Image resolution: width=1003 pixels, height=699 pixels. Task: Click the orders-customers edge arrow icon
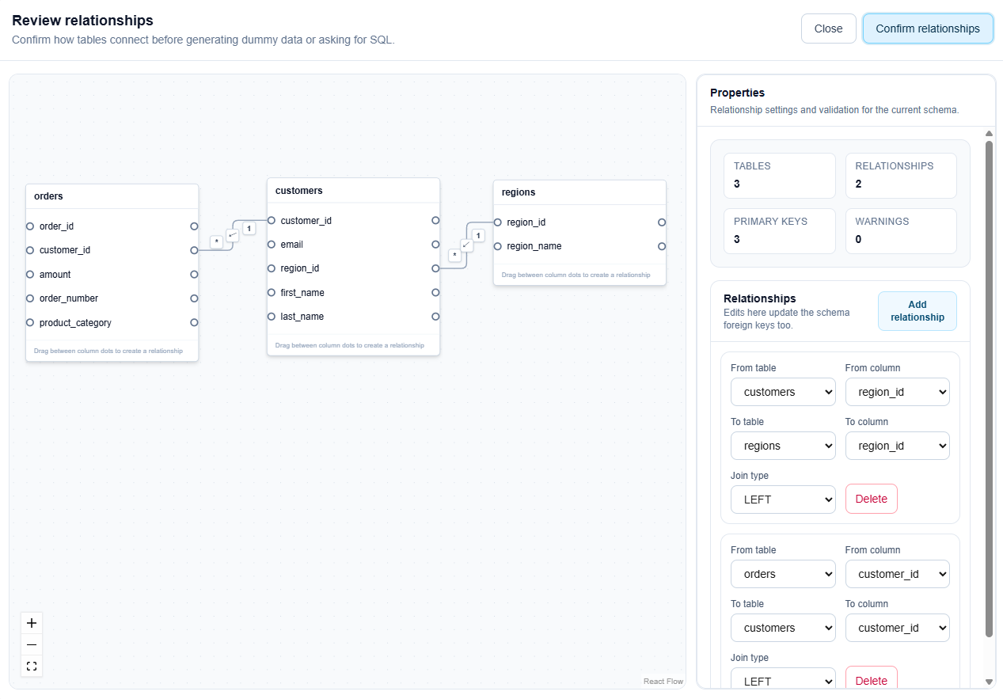233,235
